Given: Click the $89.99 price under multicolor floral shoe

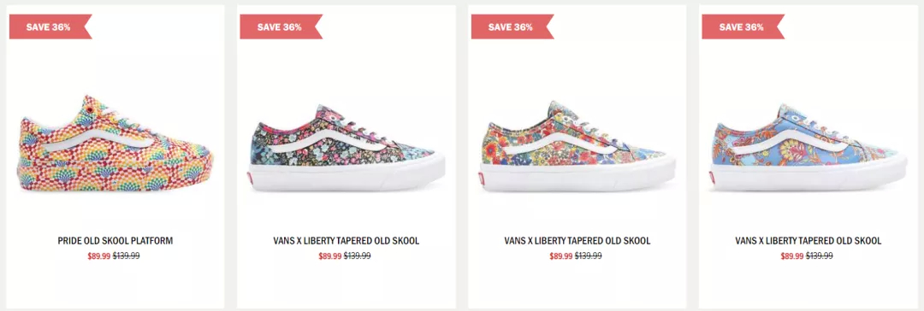Looking at the screenshot, I should point(561,256).
